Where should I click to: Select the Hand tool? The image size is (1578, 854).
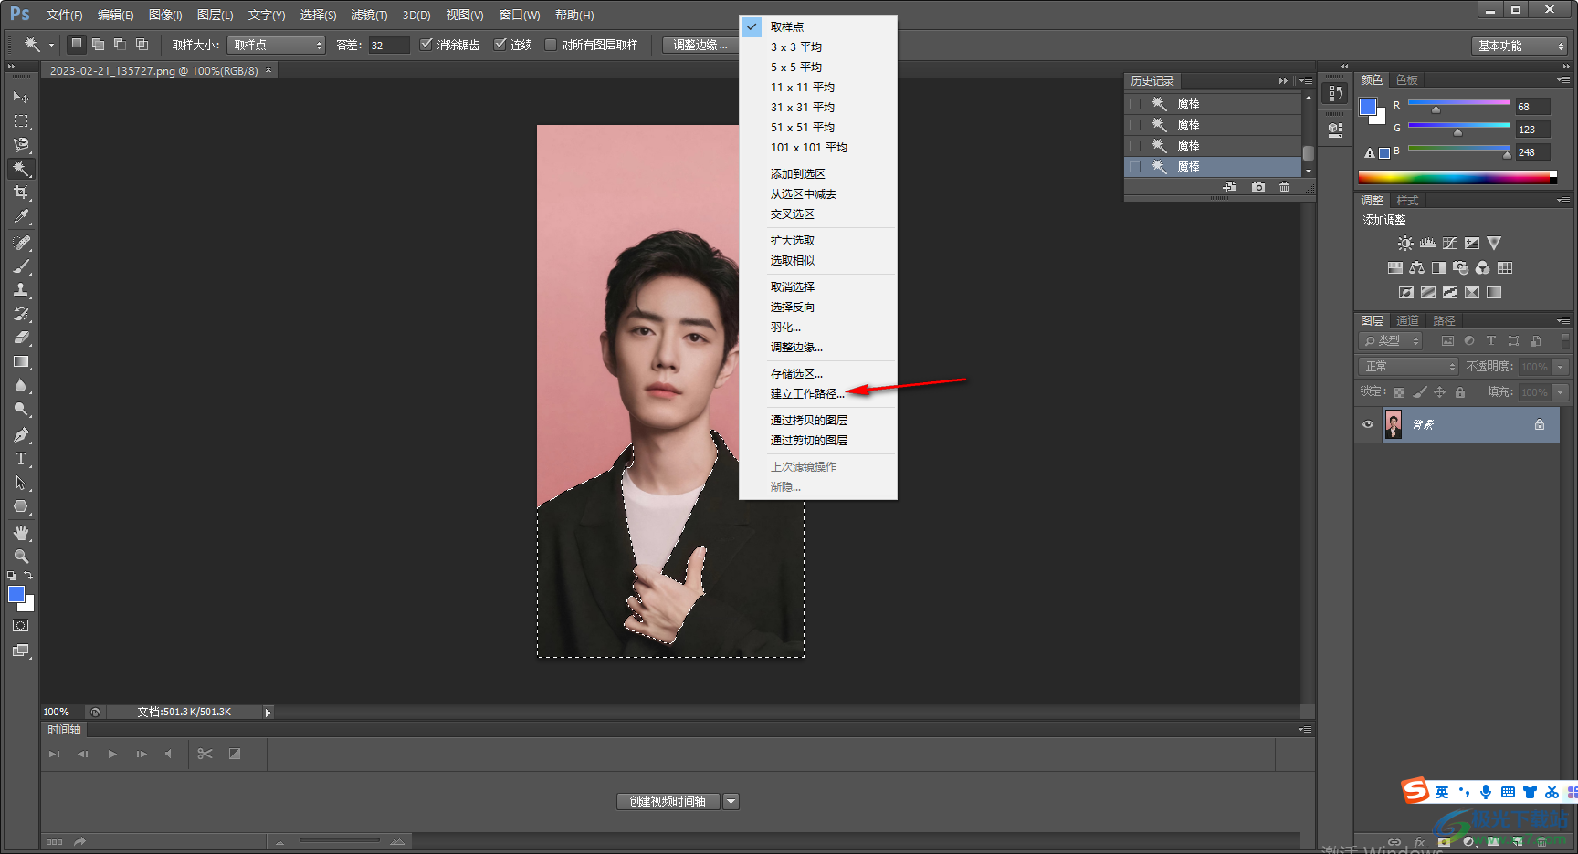point(21,533)
